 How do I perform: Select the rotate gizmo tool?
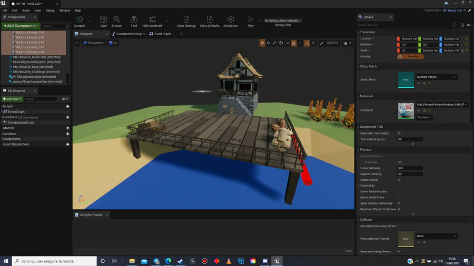(268, 43)
